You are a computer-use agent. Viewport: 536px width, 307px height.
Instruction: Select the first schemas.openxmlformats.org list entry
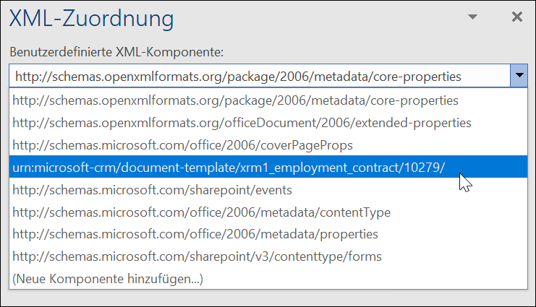point(236,100)
